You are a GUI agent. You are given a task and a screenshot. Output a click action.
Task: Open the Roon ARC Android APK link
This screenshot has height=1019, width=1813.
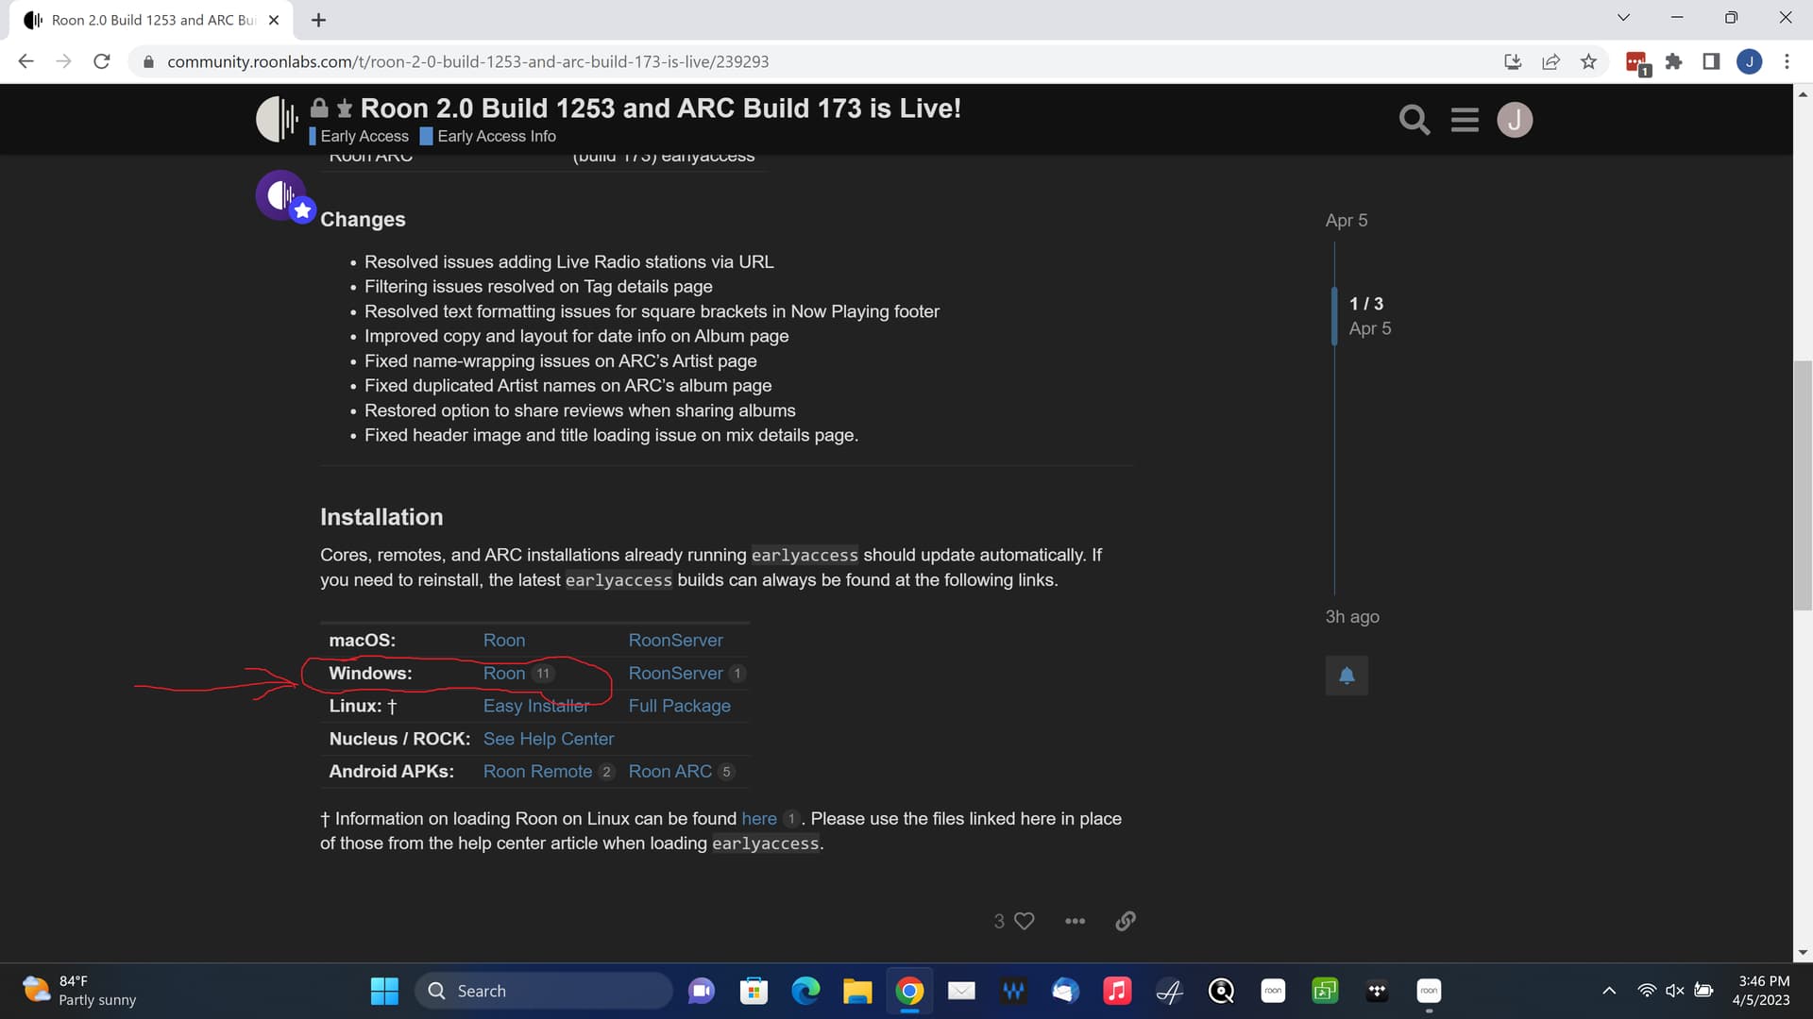pyautogui.click(x=669, y=772)
